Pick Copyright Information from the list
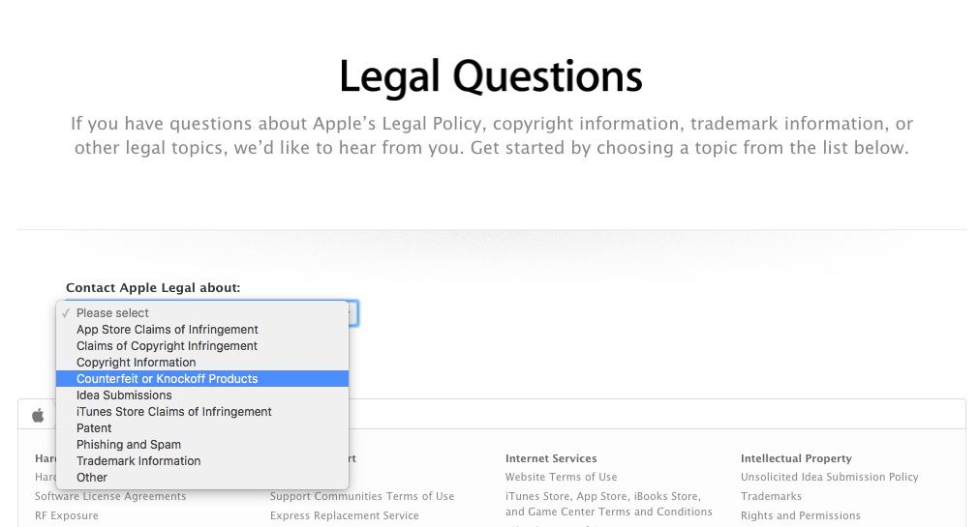Screen dimensions: 979x527 pos(137,363)
